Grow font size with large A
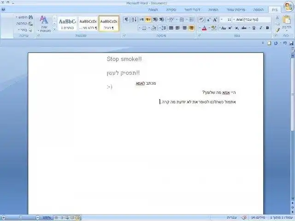 (215, 19)
